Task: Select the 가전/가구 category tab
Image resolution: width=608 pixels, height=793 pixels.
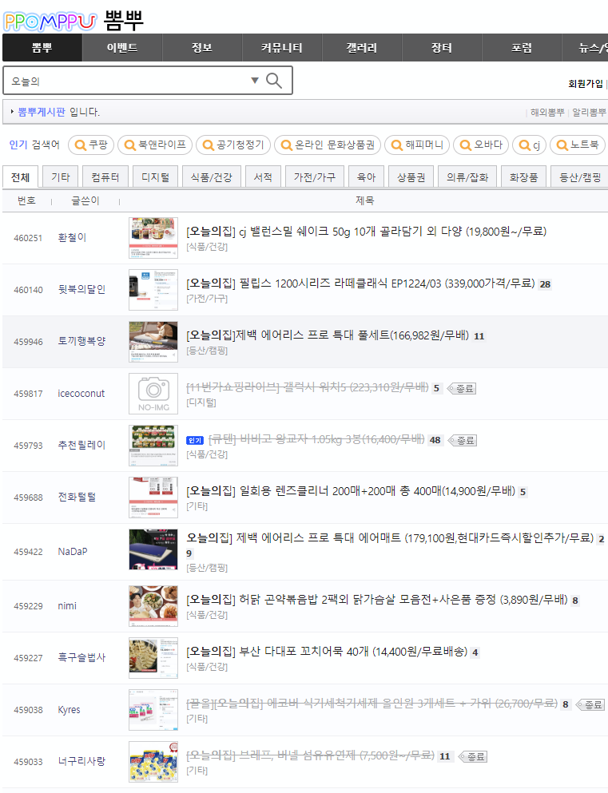Action: 314,177
